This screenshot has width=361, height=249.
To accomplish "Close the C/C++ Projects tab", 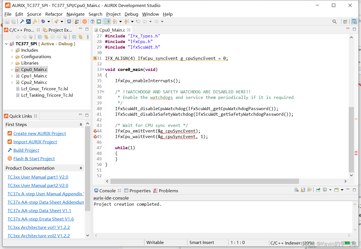I will click(x=38, y=30).
